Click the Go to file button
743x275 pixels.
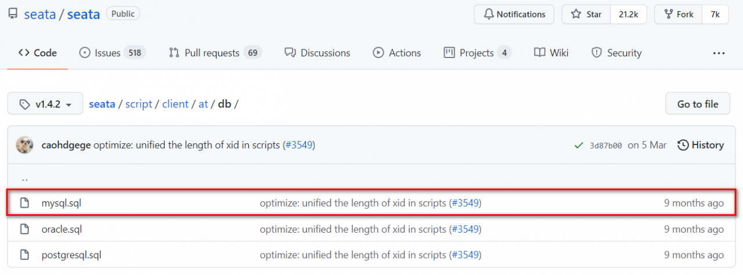pyautogui.click(x=697, y=104)
